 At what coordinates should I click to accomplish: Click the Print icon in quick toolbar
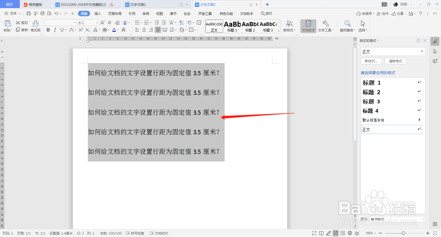tap(42, 14)
